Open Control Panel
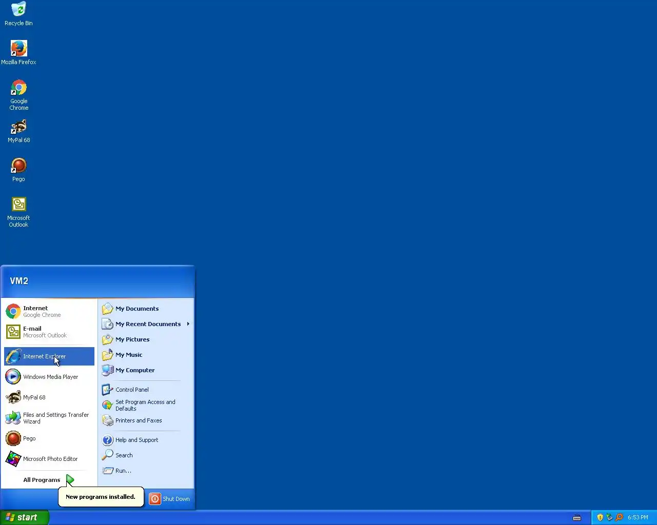This screenshot has width=657, height=525. tap(146, 390)
